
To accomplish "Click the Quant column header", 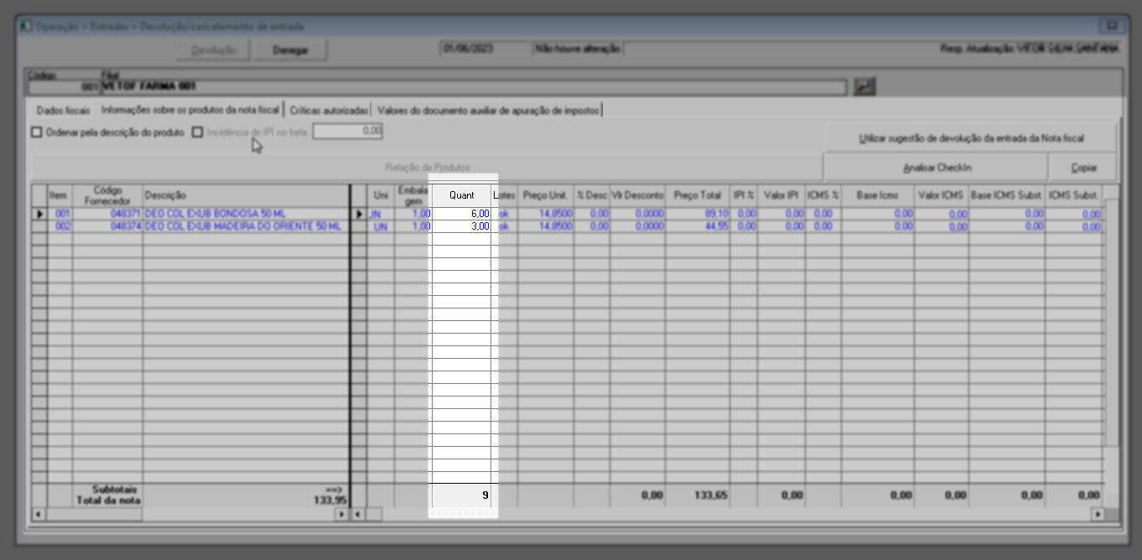I will tap(462, 194).
